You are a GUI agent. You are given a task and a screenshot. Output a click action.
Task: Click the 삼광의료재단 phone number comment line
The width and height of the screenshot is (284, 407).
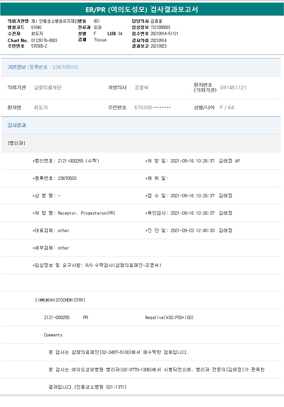tap(119, 352)
